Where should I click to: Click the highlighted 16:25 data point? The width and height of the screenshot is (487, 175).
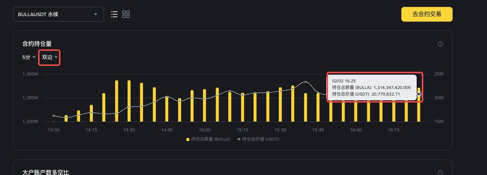419,94
